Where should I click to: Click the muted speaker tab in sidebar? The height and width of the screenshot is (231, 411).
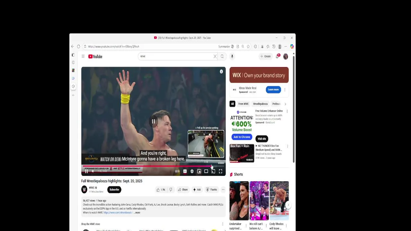click(73, 86)
